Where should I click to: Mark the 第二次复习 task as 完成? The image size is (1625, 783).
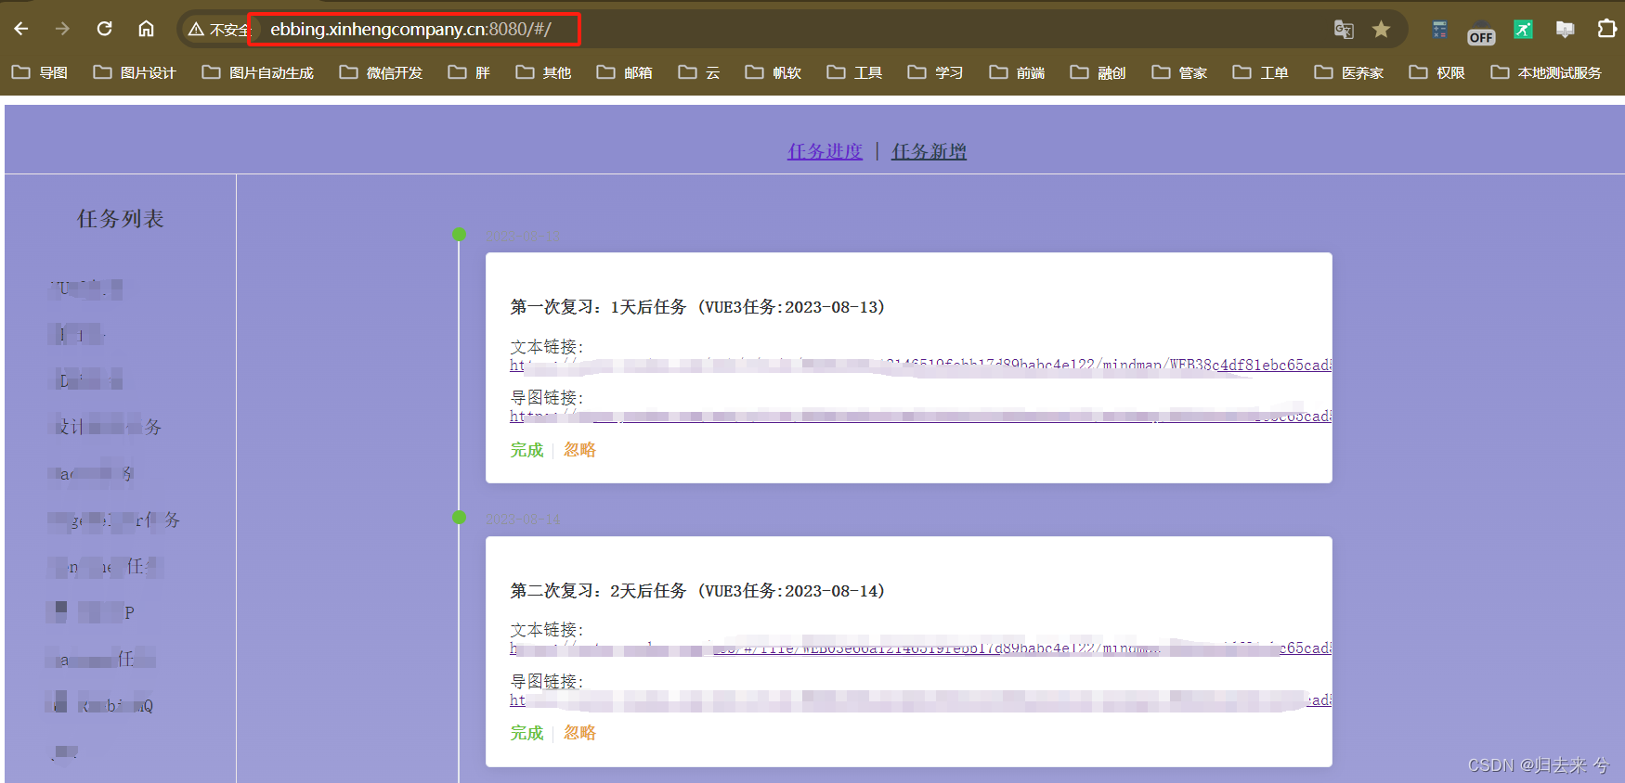(x=526, y=733)
